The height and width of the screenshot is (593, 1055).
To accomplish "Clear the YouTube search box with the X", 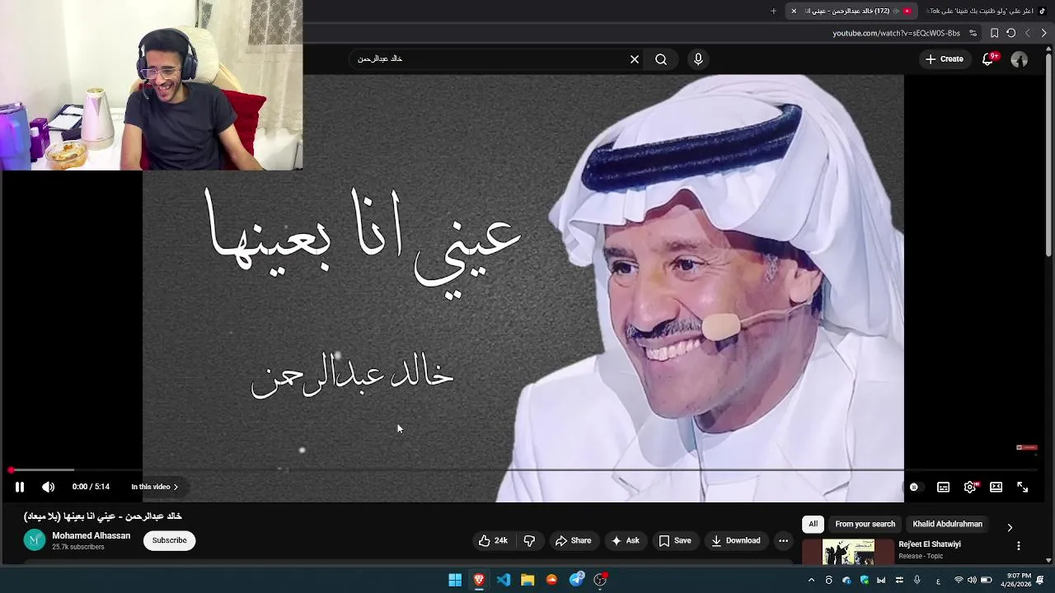I will tap(635, 59).
